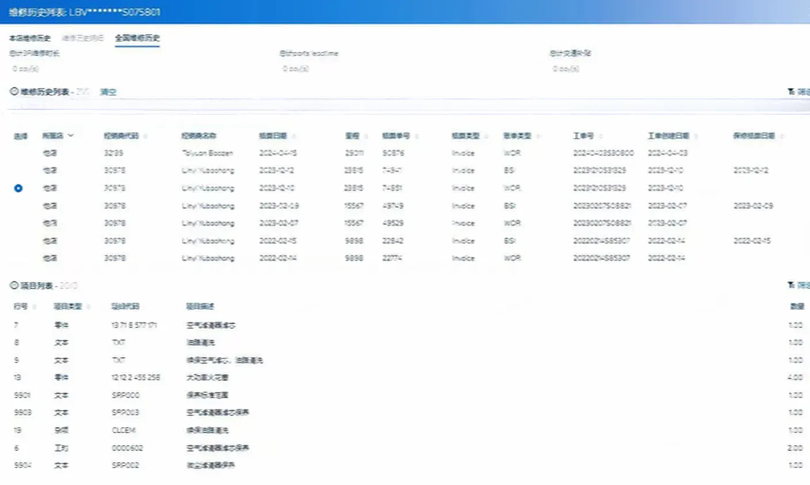This screenshot has width=810, height=485.
Task: Select the radio button for row 74551
Action: pos(18,188)
